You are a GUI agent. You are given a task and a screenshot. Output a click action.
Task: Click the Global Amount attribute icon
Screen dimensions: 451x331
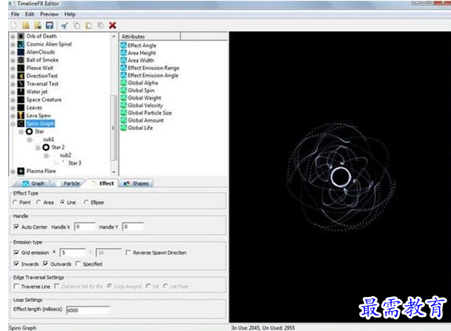(x=124, y=120)
